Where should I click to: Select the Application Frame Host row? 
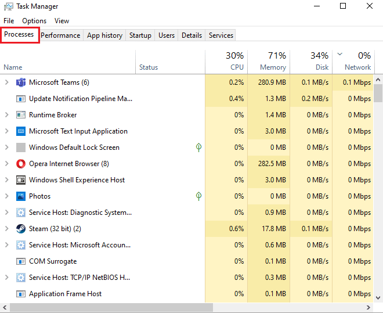[x=187, y=294]
